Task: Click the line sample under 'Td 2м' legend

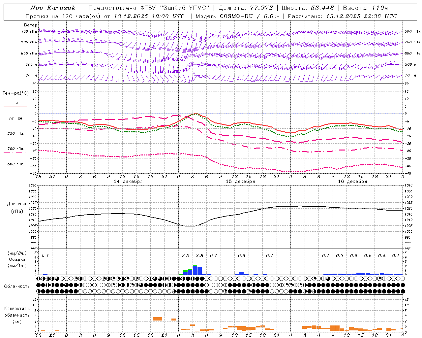Action: coord(15,122)
